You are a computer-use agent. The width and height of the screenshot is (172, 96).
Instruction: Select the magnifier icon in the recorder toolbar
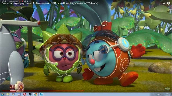(x=5, y=1)
